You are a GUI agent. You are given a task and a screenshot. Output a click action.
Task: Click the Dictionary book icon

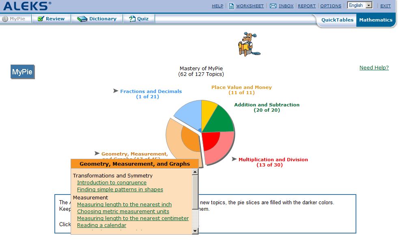coord(82,19)
